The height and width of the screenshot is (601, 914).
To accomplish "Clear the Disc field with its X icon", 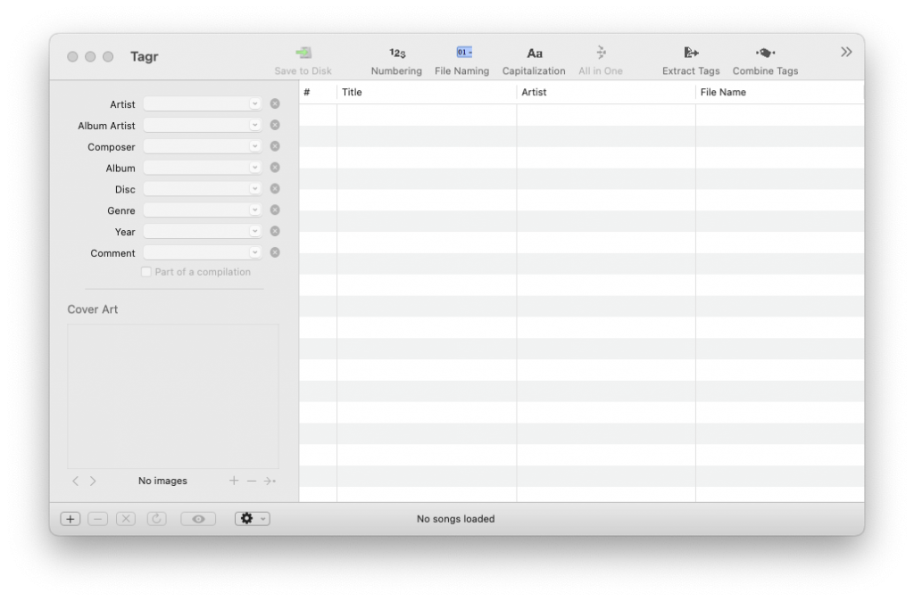I will tap(275, 189).
